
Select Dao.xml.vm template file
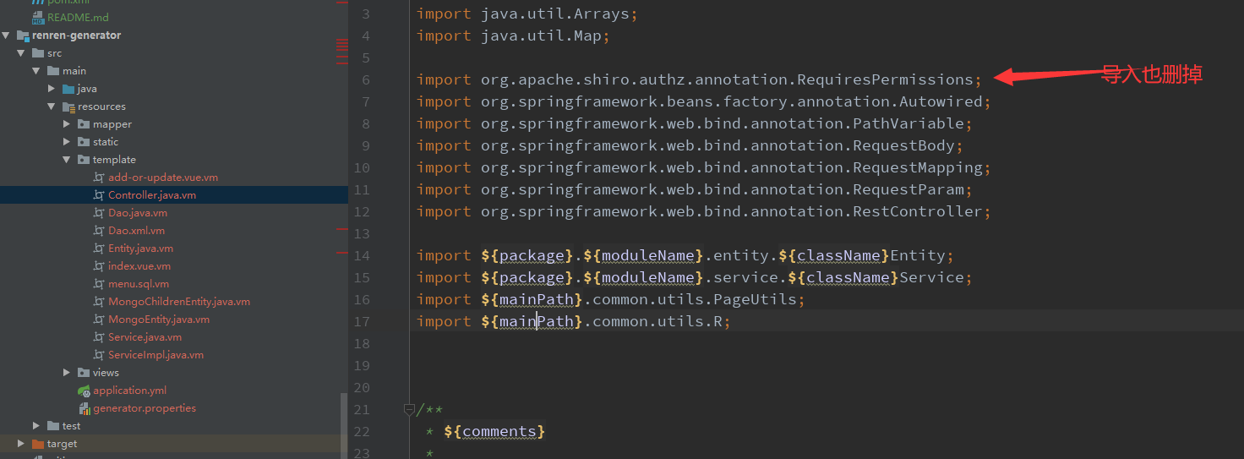click(x=137, y=231)
